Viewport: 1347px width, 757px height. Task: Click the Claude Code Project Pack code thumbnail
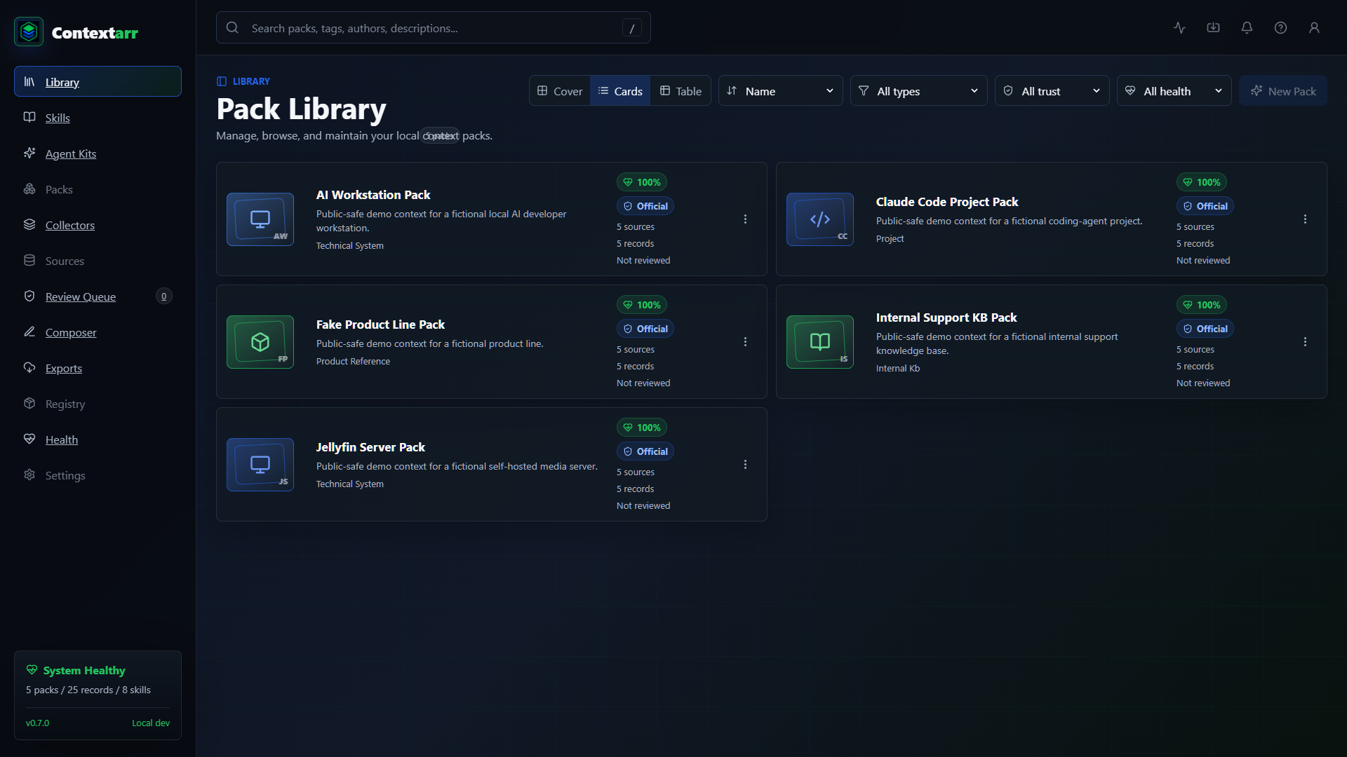point(820,219)
